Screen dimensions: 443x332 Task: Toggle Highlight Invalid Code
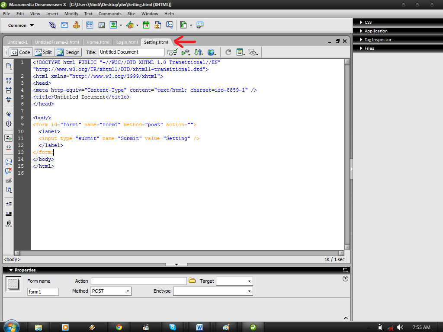pyautogui.click(x=8, y=148)
